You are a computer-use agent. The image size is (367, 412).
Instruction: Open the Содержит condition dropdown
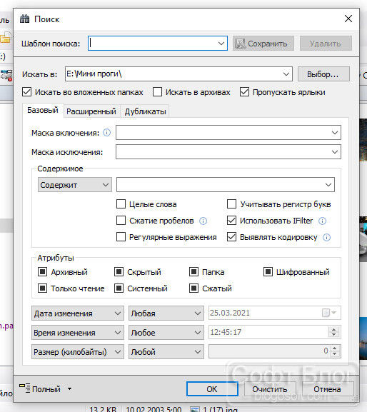[x=75, y=185]
